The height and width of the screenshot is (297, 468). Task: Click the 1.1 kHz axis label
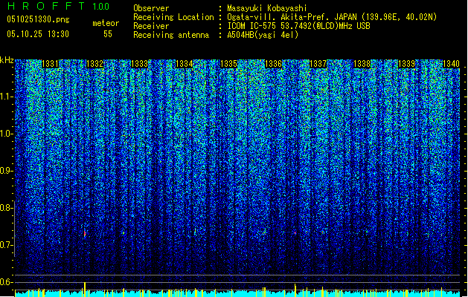point(6,97)
